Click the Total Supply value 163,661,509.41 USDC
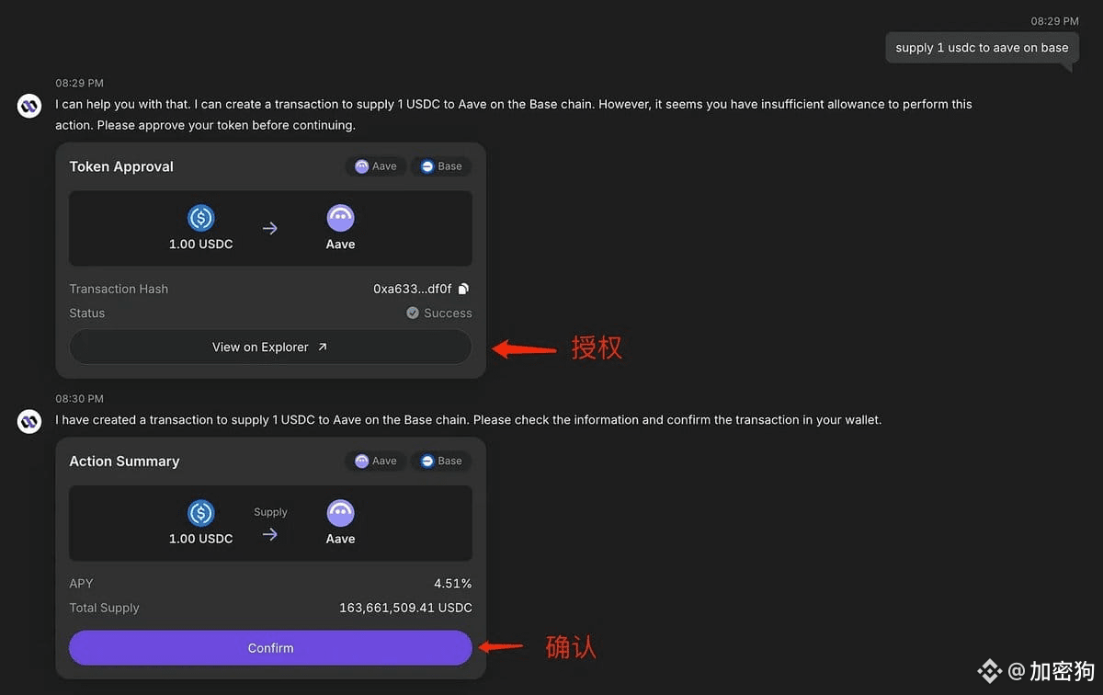 pos(405,608)
